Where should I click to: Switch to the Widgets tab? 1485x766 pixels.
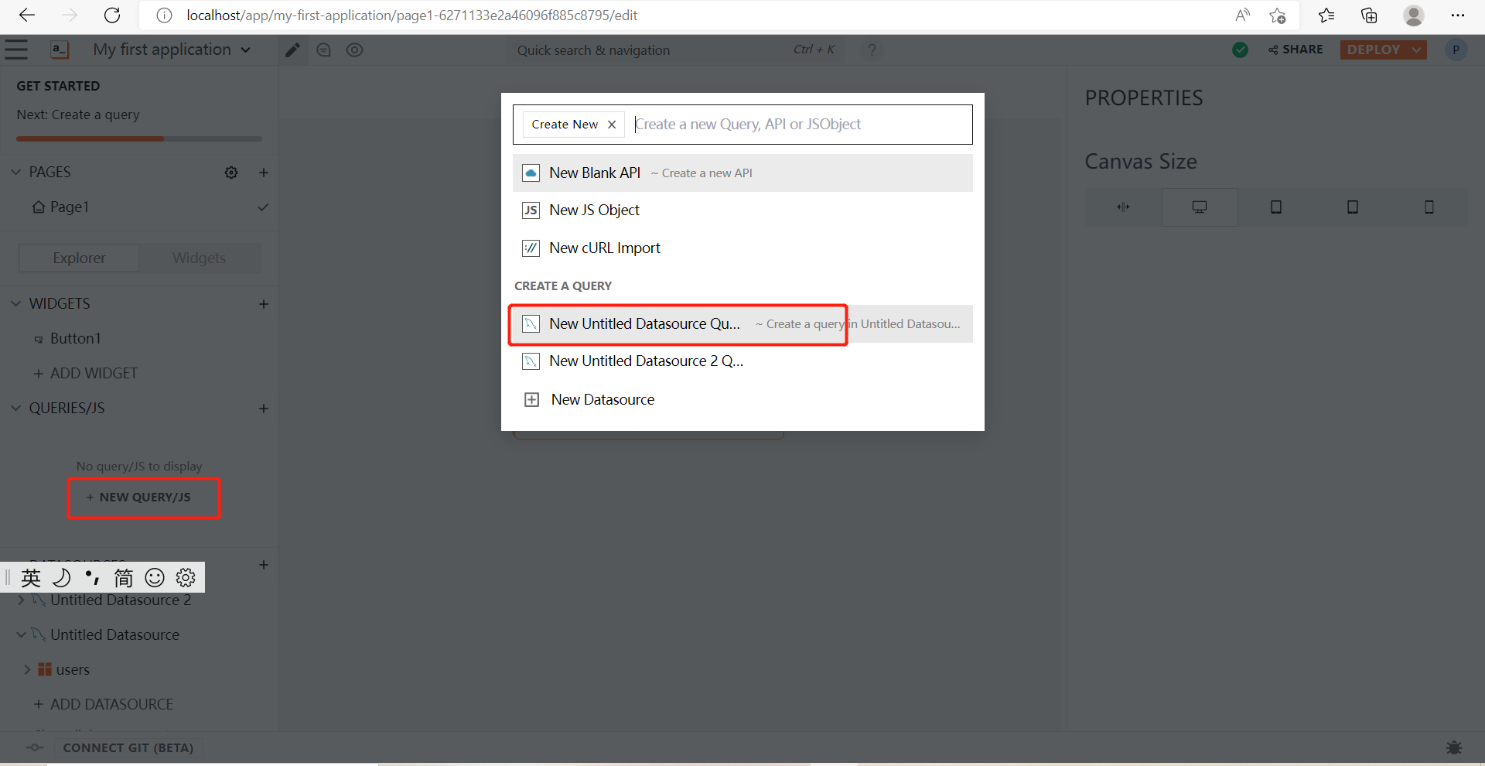point(199,258)
